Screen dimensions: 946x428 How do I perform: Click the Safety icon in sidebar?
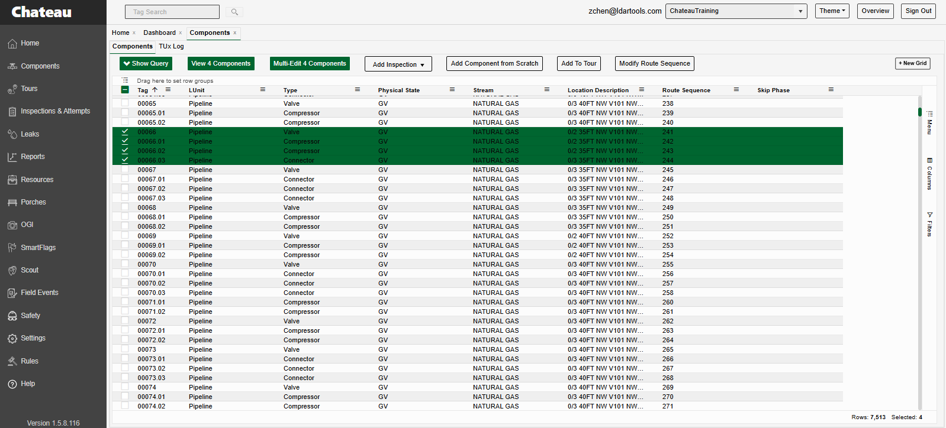12,316
